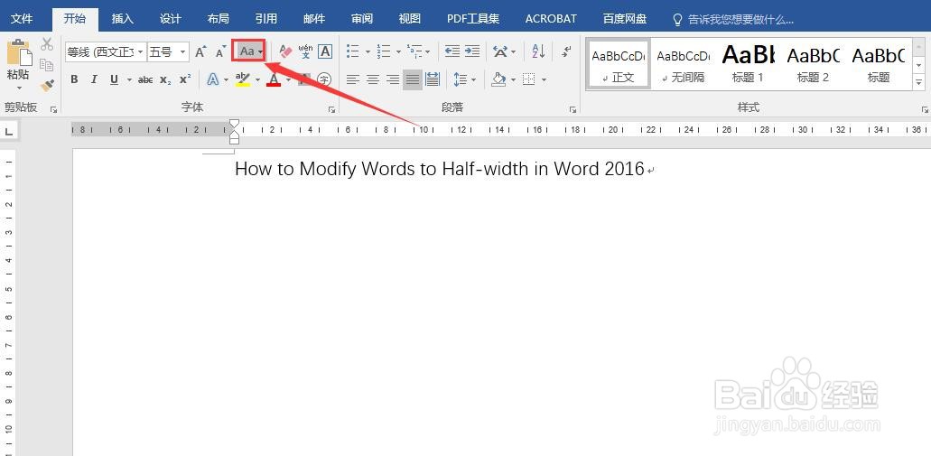The image size is (931, 456).
Task: Open the Borders dropdown arrow
Action: (544, 79)
